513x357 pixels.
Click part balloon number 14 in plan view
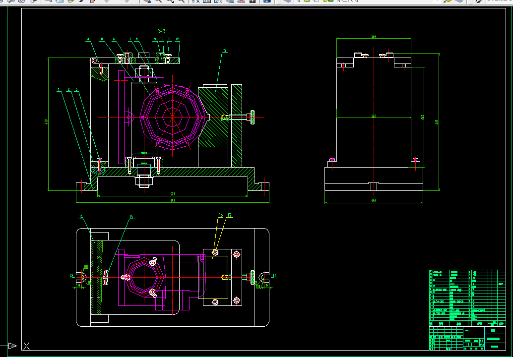(81, 216)
